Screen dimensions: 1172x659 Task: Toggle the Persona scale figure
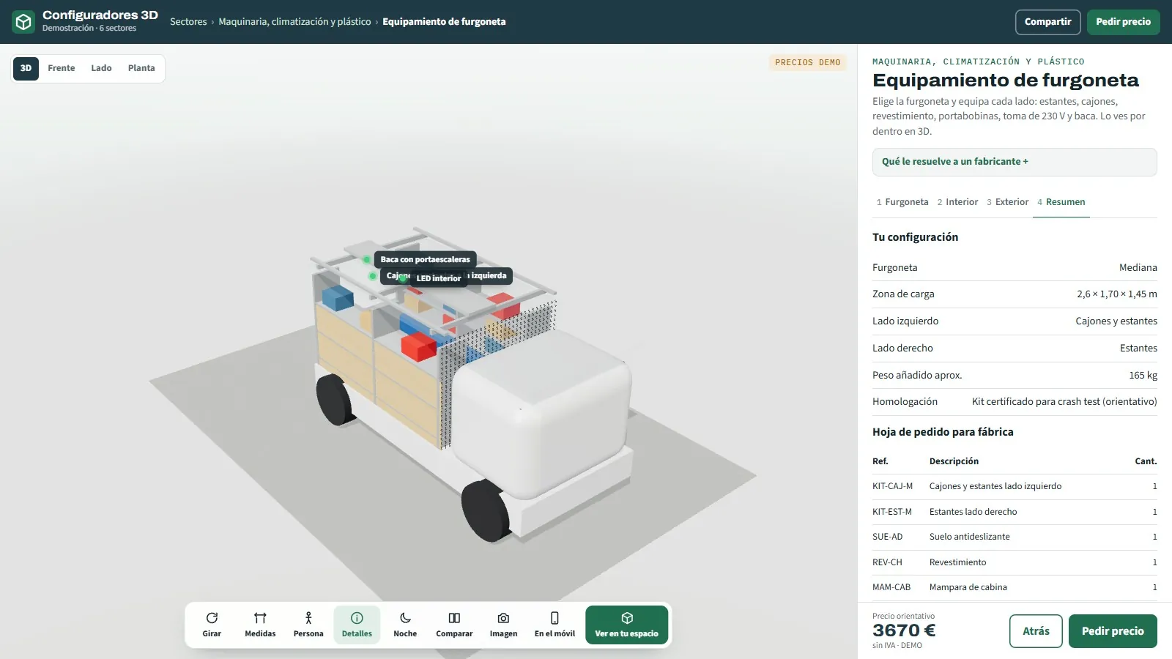pos(308,625)
